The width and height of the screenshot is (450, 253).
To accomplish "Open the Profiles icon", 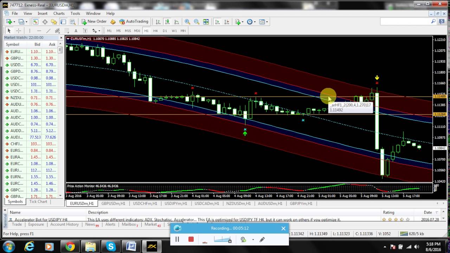I will point(21,22).
